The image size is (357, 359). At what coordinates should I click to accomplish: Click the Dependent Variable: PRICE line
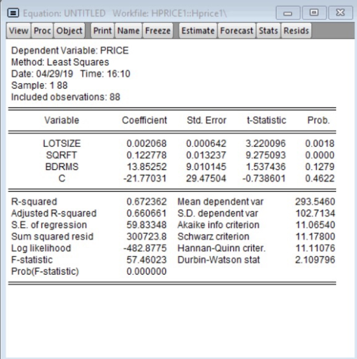[x=70, y=50]
